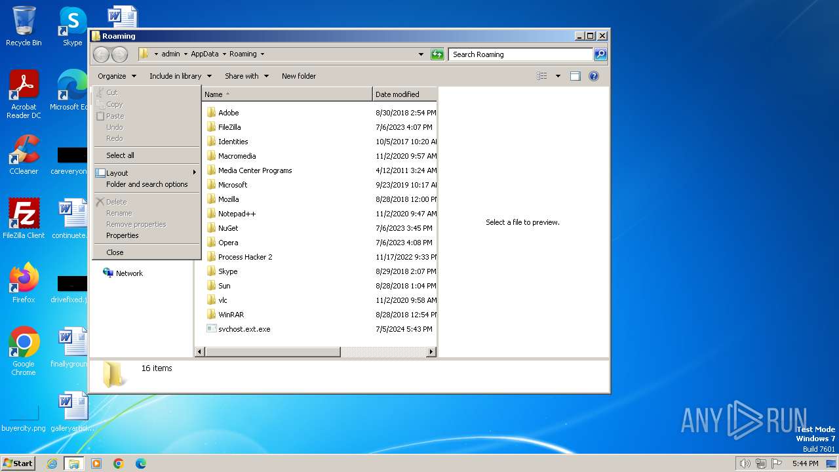Open FileZilla Client desktop shortcut
Viewport: 839px width, 472px height.
(24, 219)
